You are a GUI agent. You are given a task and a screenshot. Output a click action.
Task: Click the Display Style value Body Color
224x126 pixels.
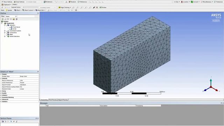(x=29, y=76)
